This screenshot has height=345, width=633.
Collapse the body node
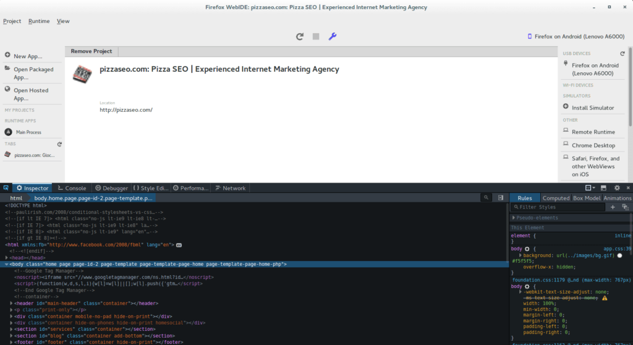[x=6, y=264]
